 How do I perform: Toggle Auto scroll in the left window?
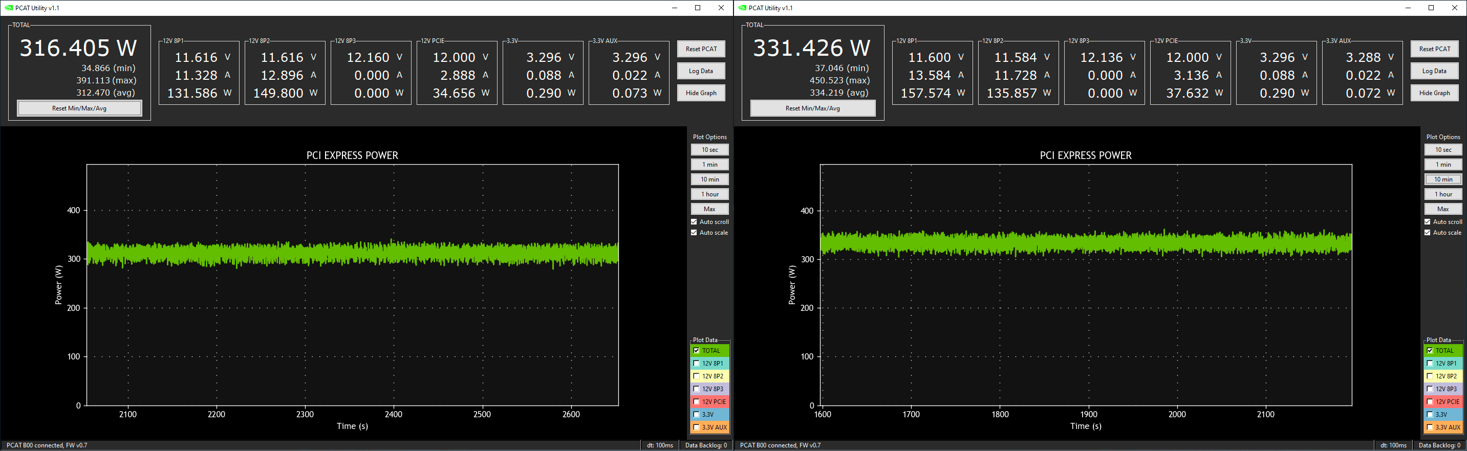[x=694, y=222]
